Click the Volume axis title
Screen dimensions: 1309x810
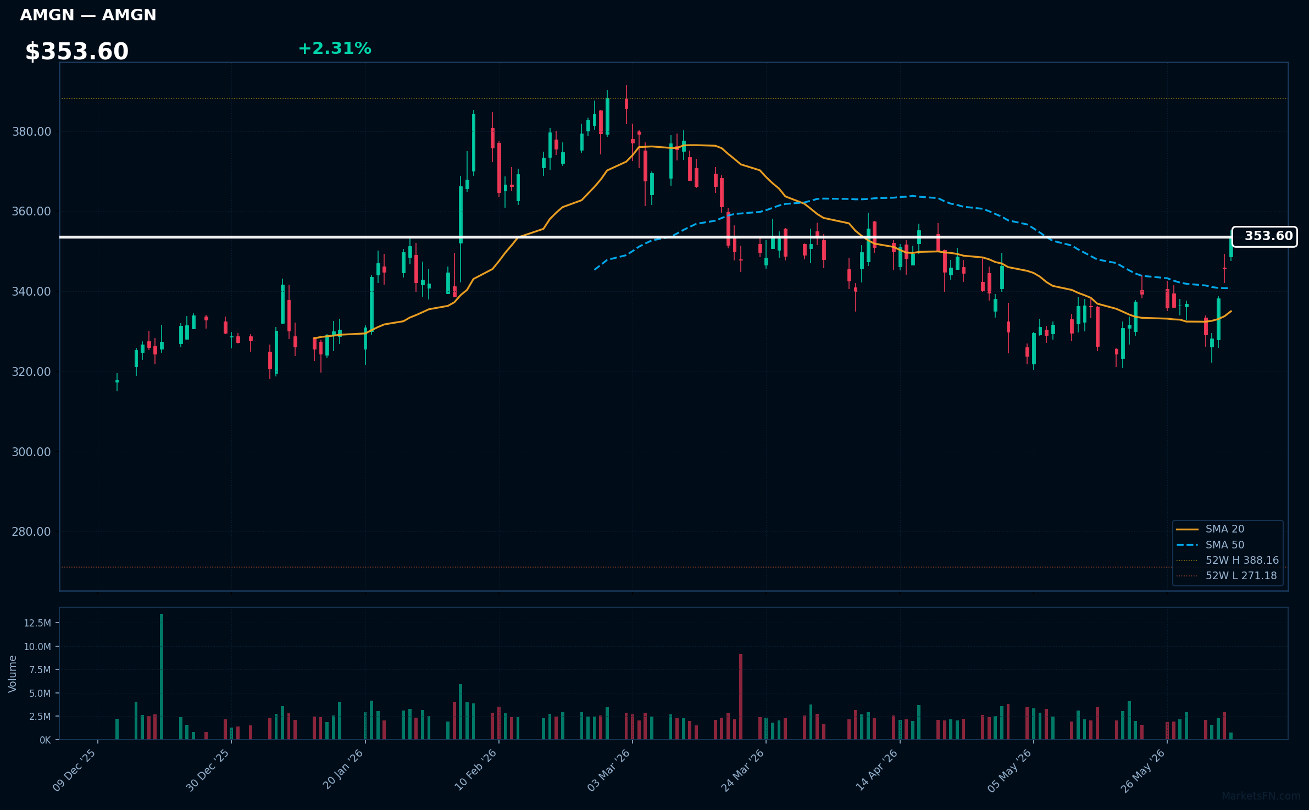pyautogui.click(x=13, y=674)
